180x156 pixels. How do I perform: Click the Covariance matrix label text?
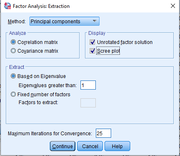click(38, 51)
